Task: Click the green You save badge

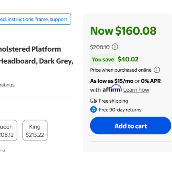Action: click(x=103, y=59)
